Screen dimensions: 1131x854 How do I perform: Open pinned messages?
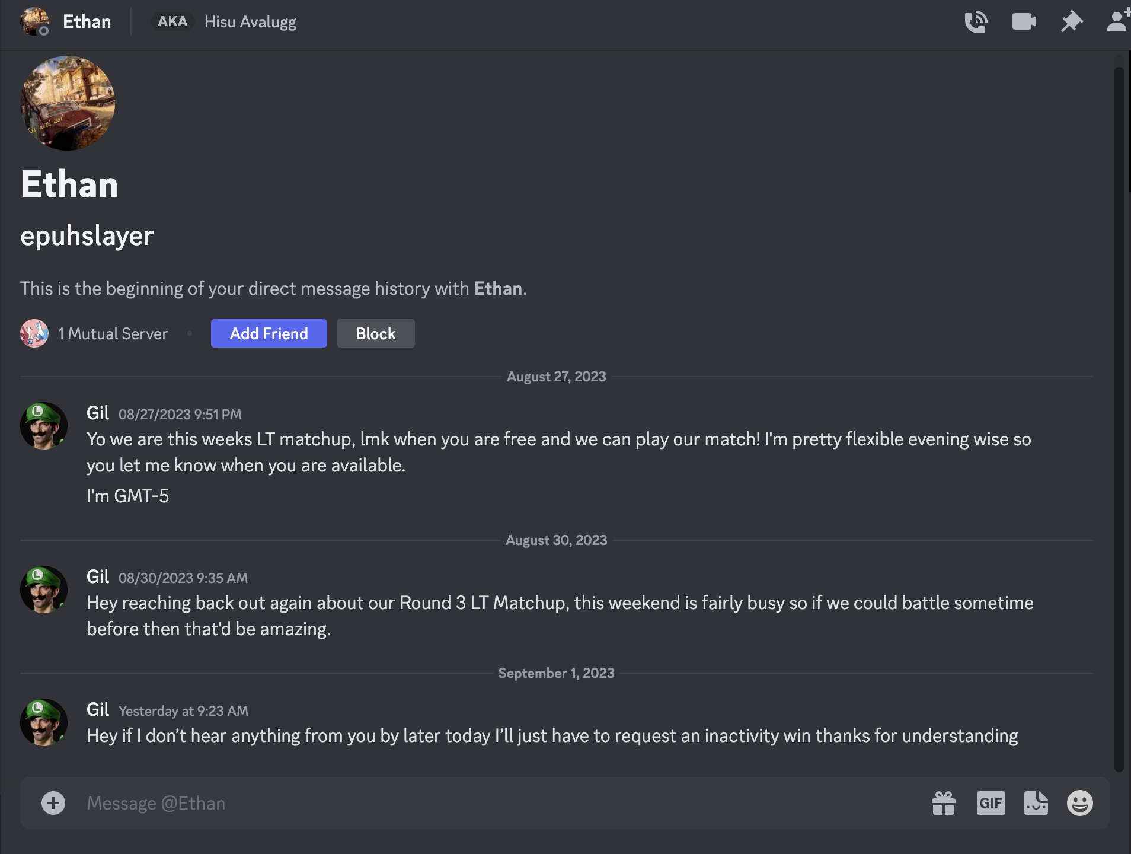[1071, 22]
